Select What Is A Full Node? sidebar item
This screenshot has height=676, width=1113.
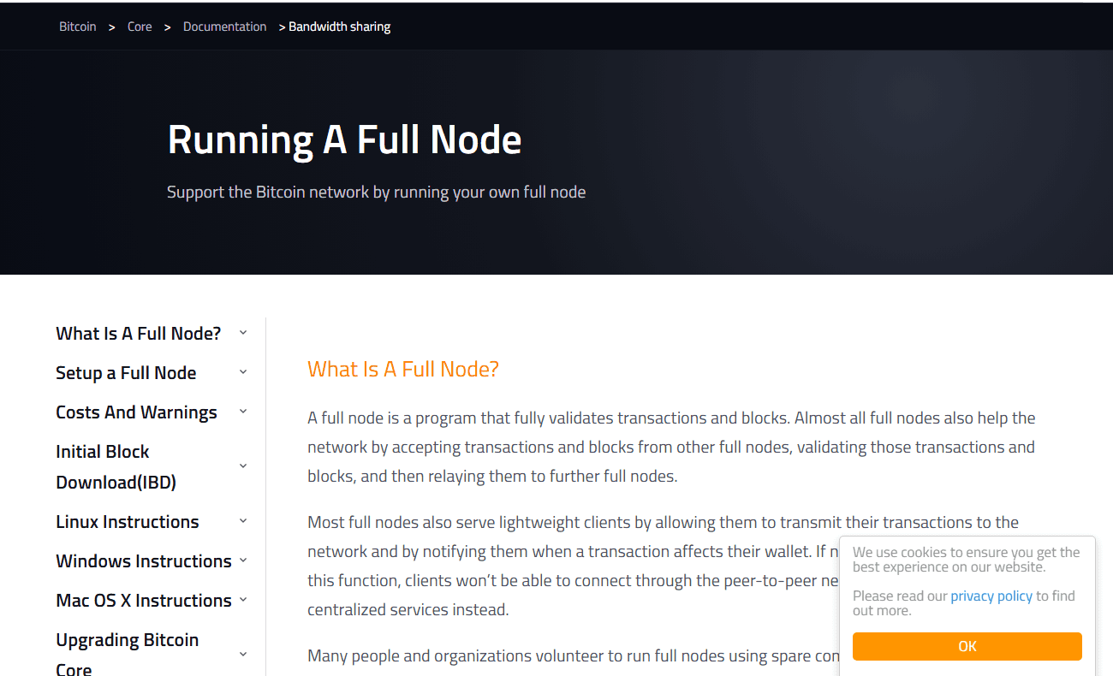pos(139,334)
